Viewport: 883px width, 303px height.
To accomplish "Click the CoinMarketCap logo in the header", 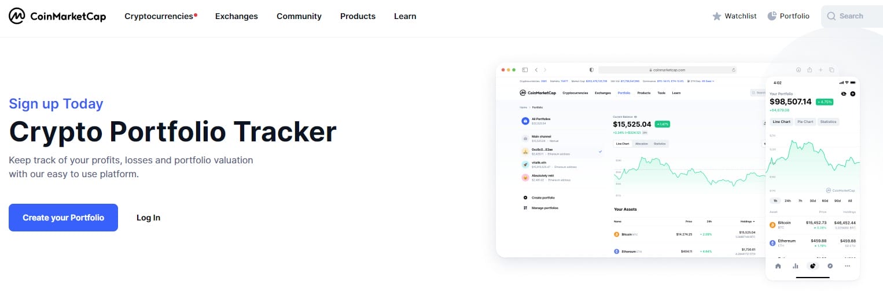I will coord(57,16).
